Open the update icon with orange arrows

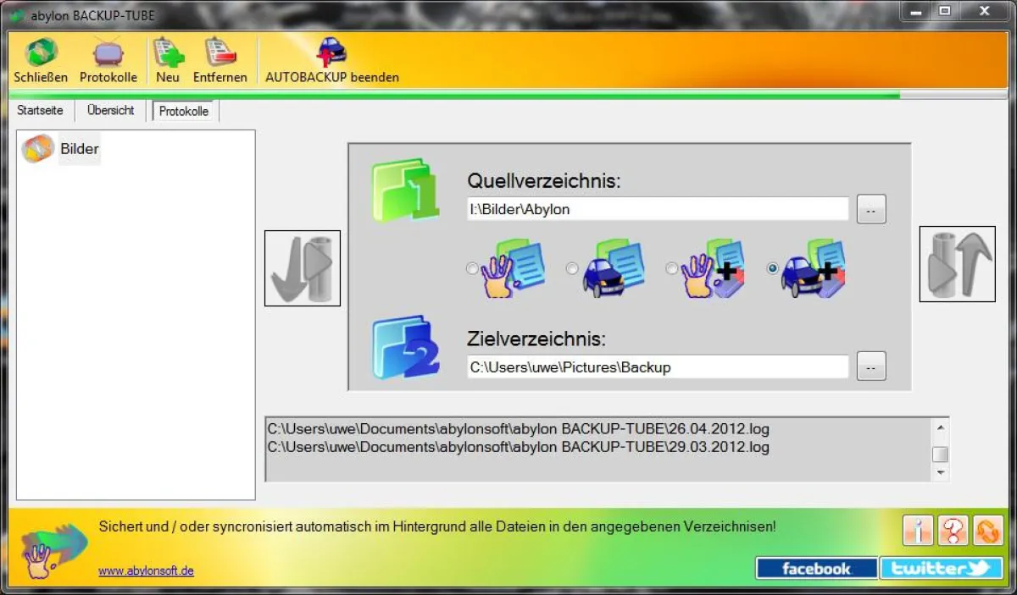click(988, 531)
